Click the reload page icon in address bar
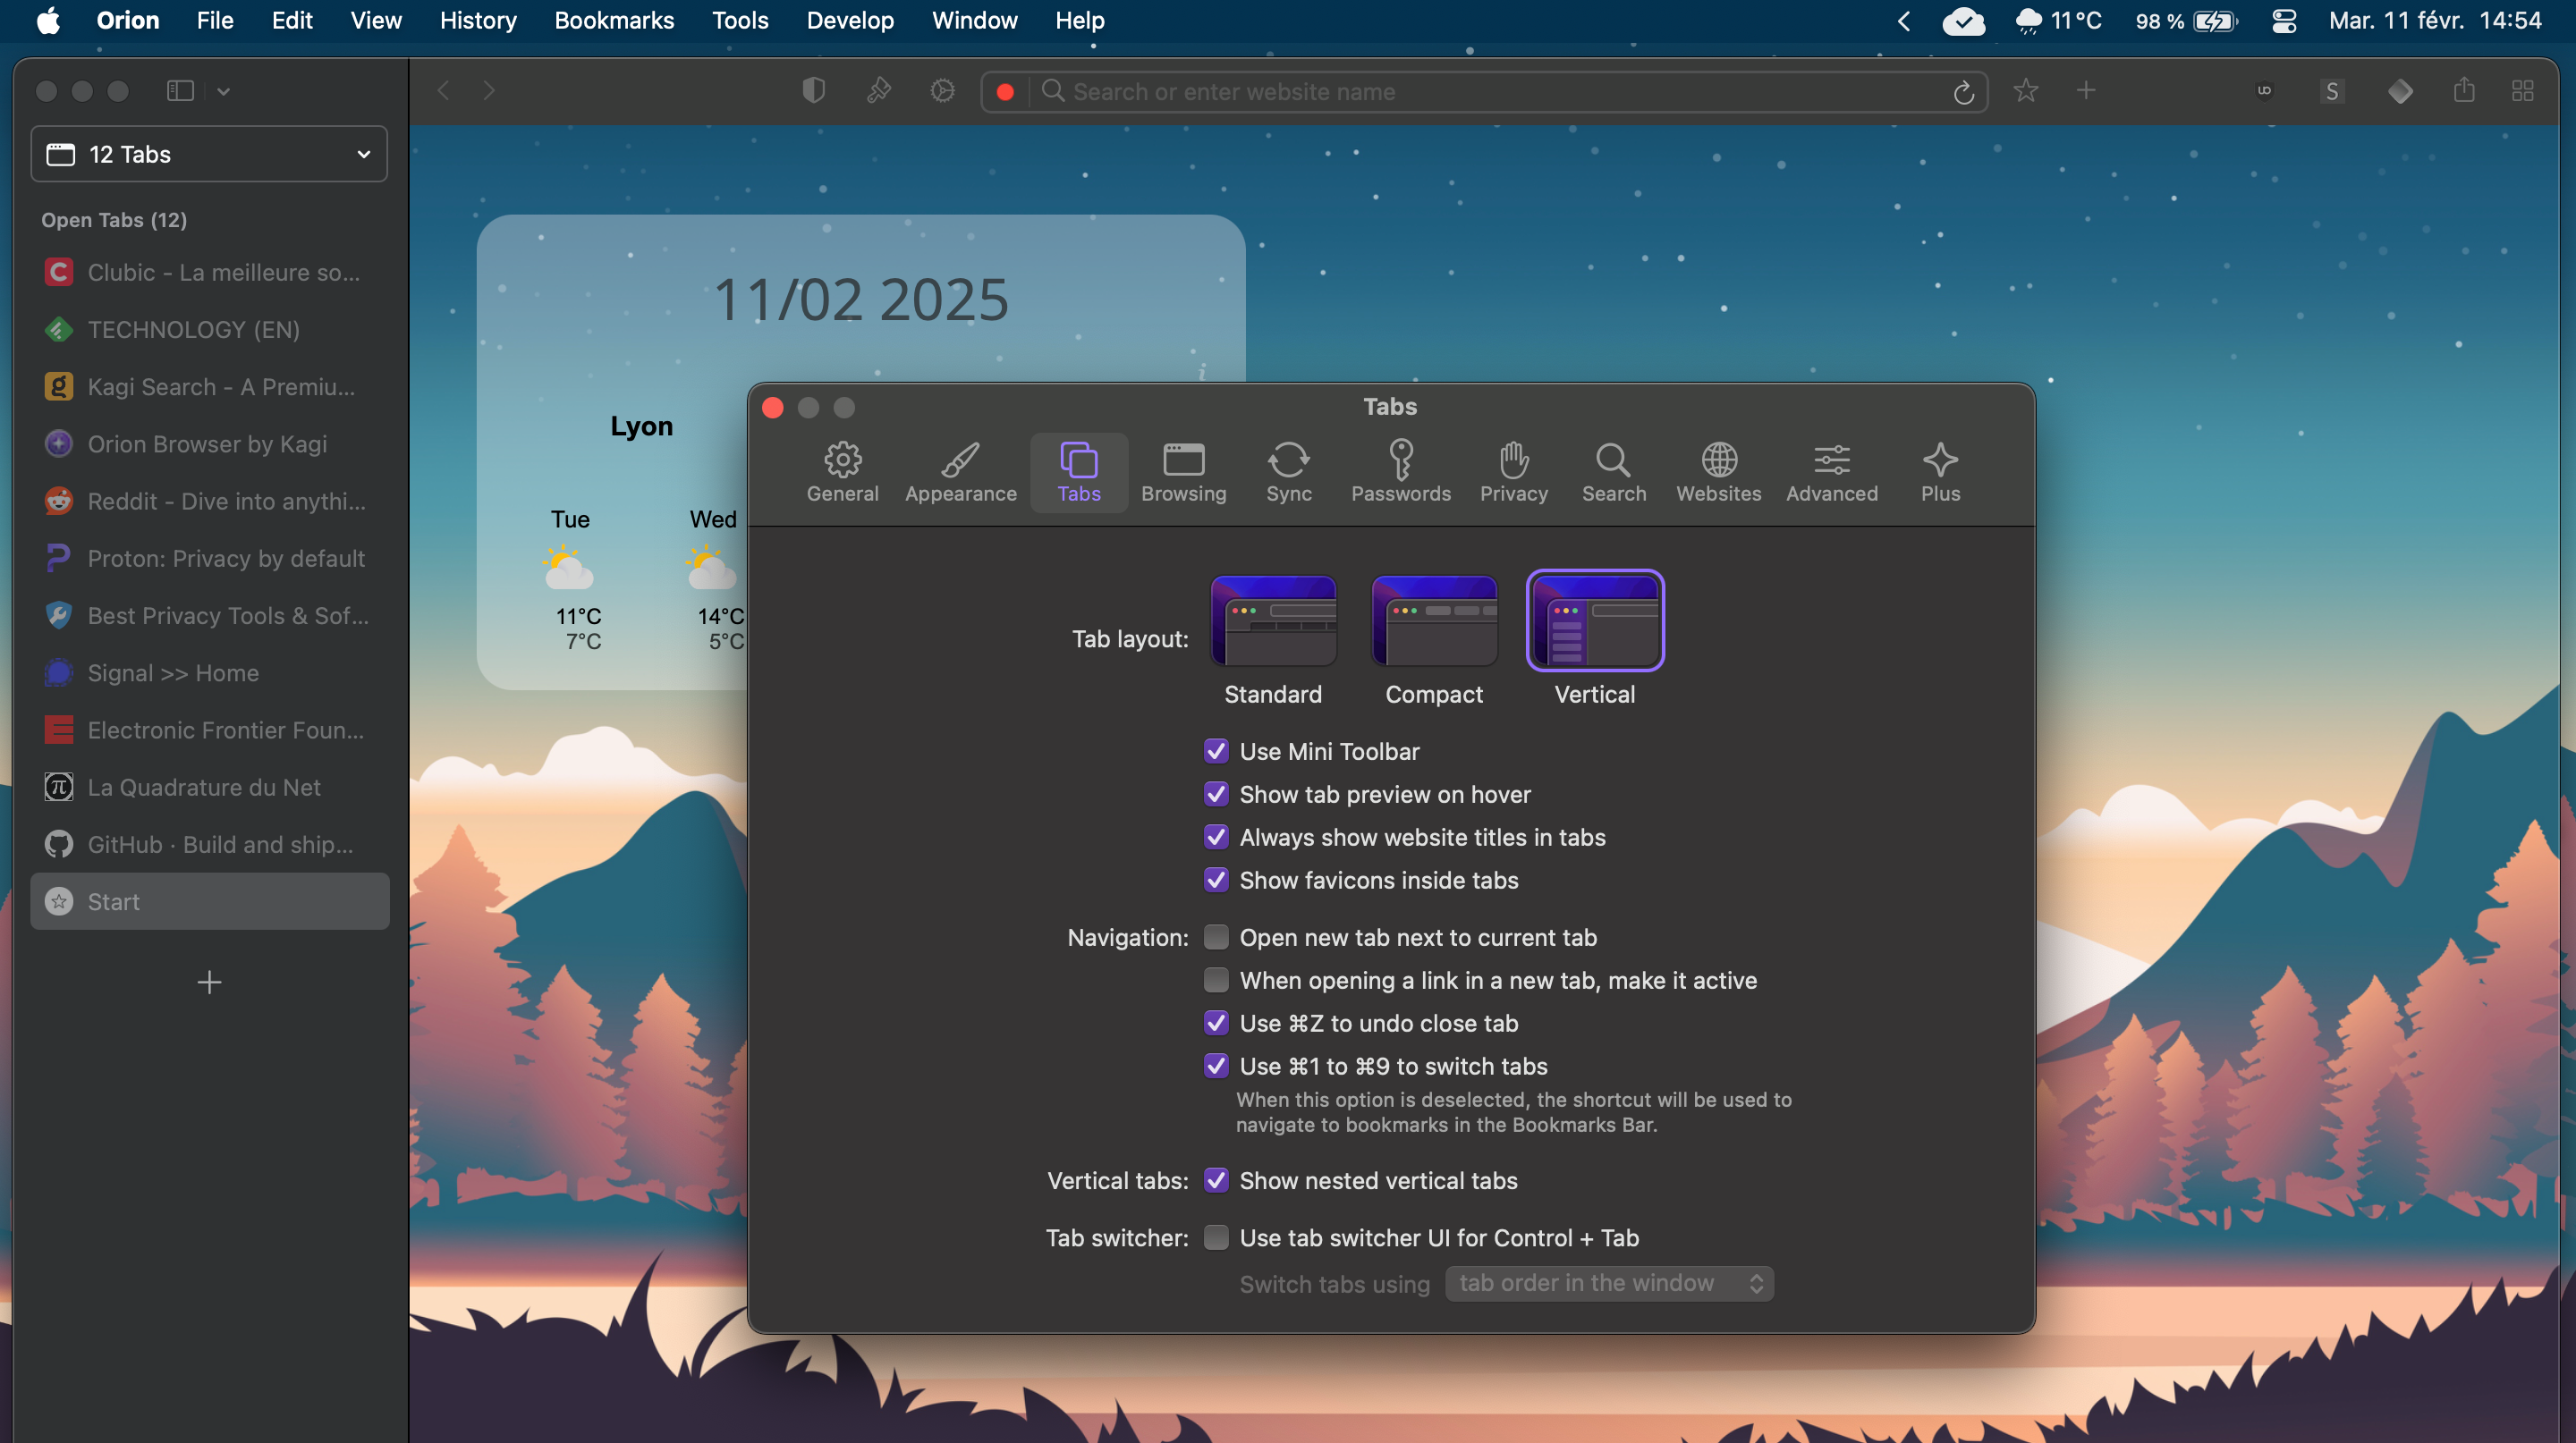 coord(1963,92)
